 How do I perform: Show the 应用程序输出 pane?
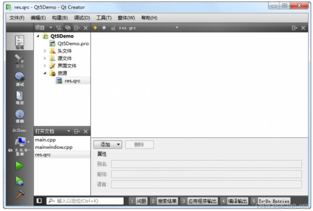point(199,201)
